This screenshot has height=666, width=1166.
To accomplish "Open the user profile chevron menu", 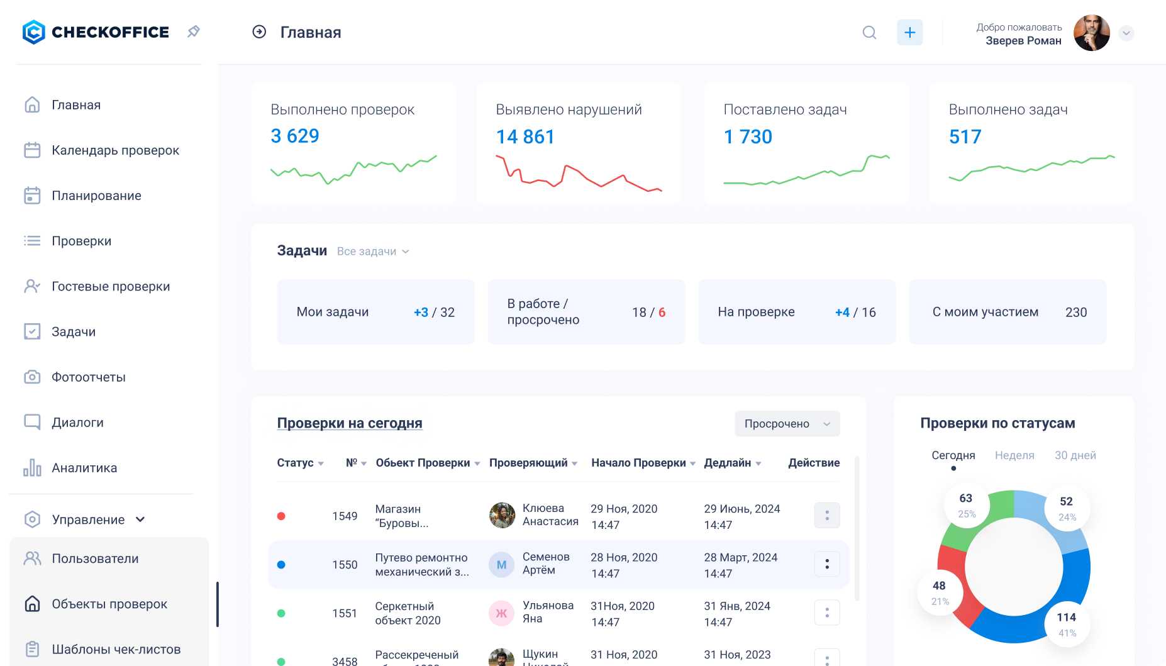I will pos(1126,33).
